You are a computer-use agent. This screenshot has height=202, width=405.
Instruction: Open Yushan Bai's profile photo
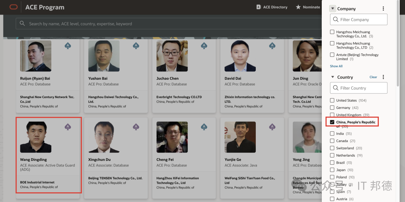click(104, 56)
